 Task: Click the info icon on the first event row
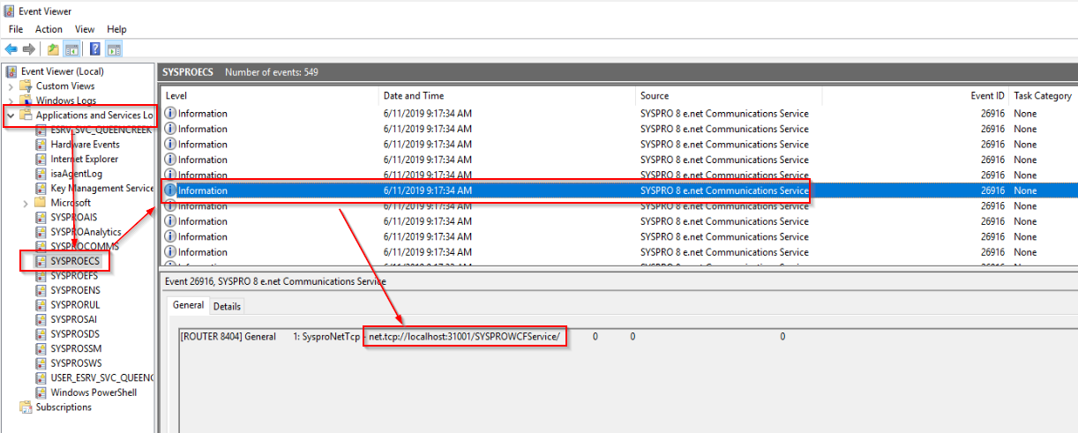tap(171, 114)
